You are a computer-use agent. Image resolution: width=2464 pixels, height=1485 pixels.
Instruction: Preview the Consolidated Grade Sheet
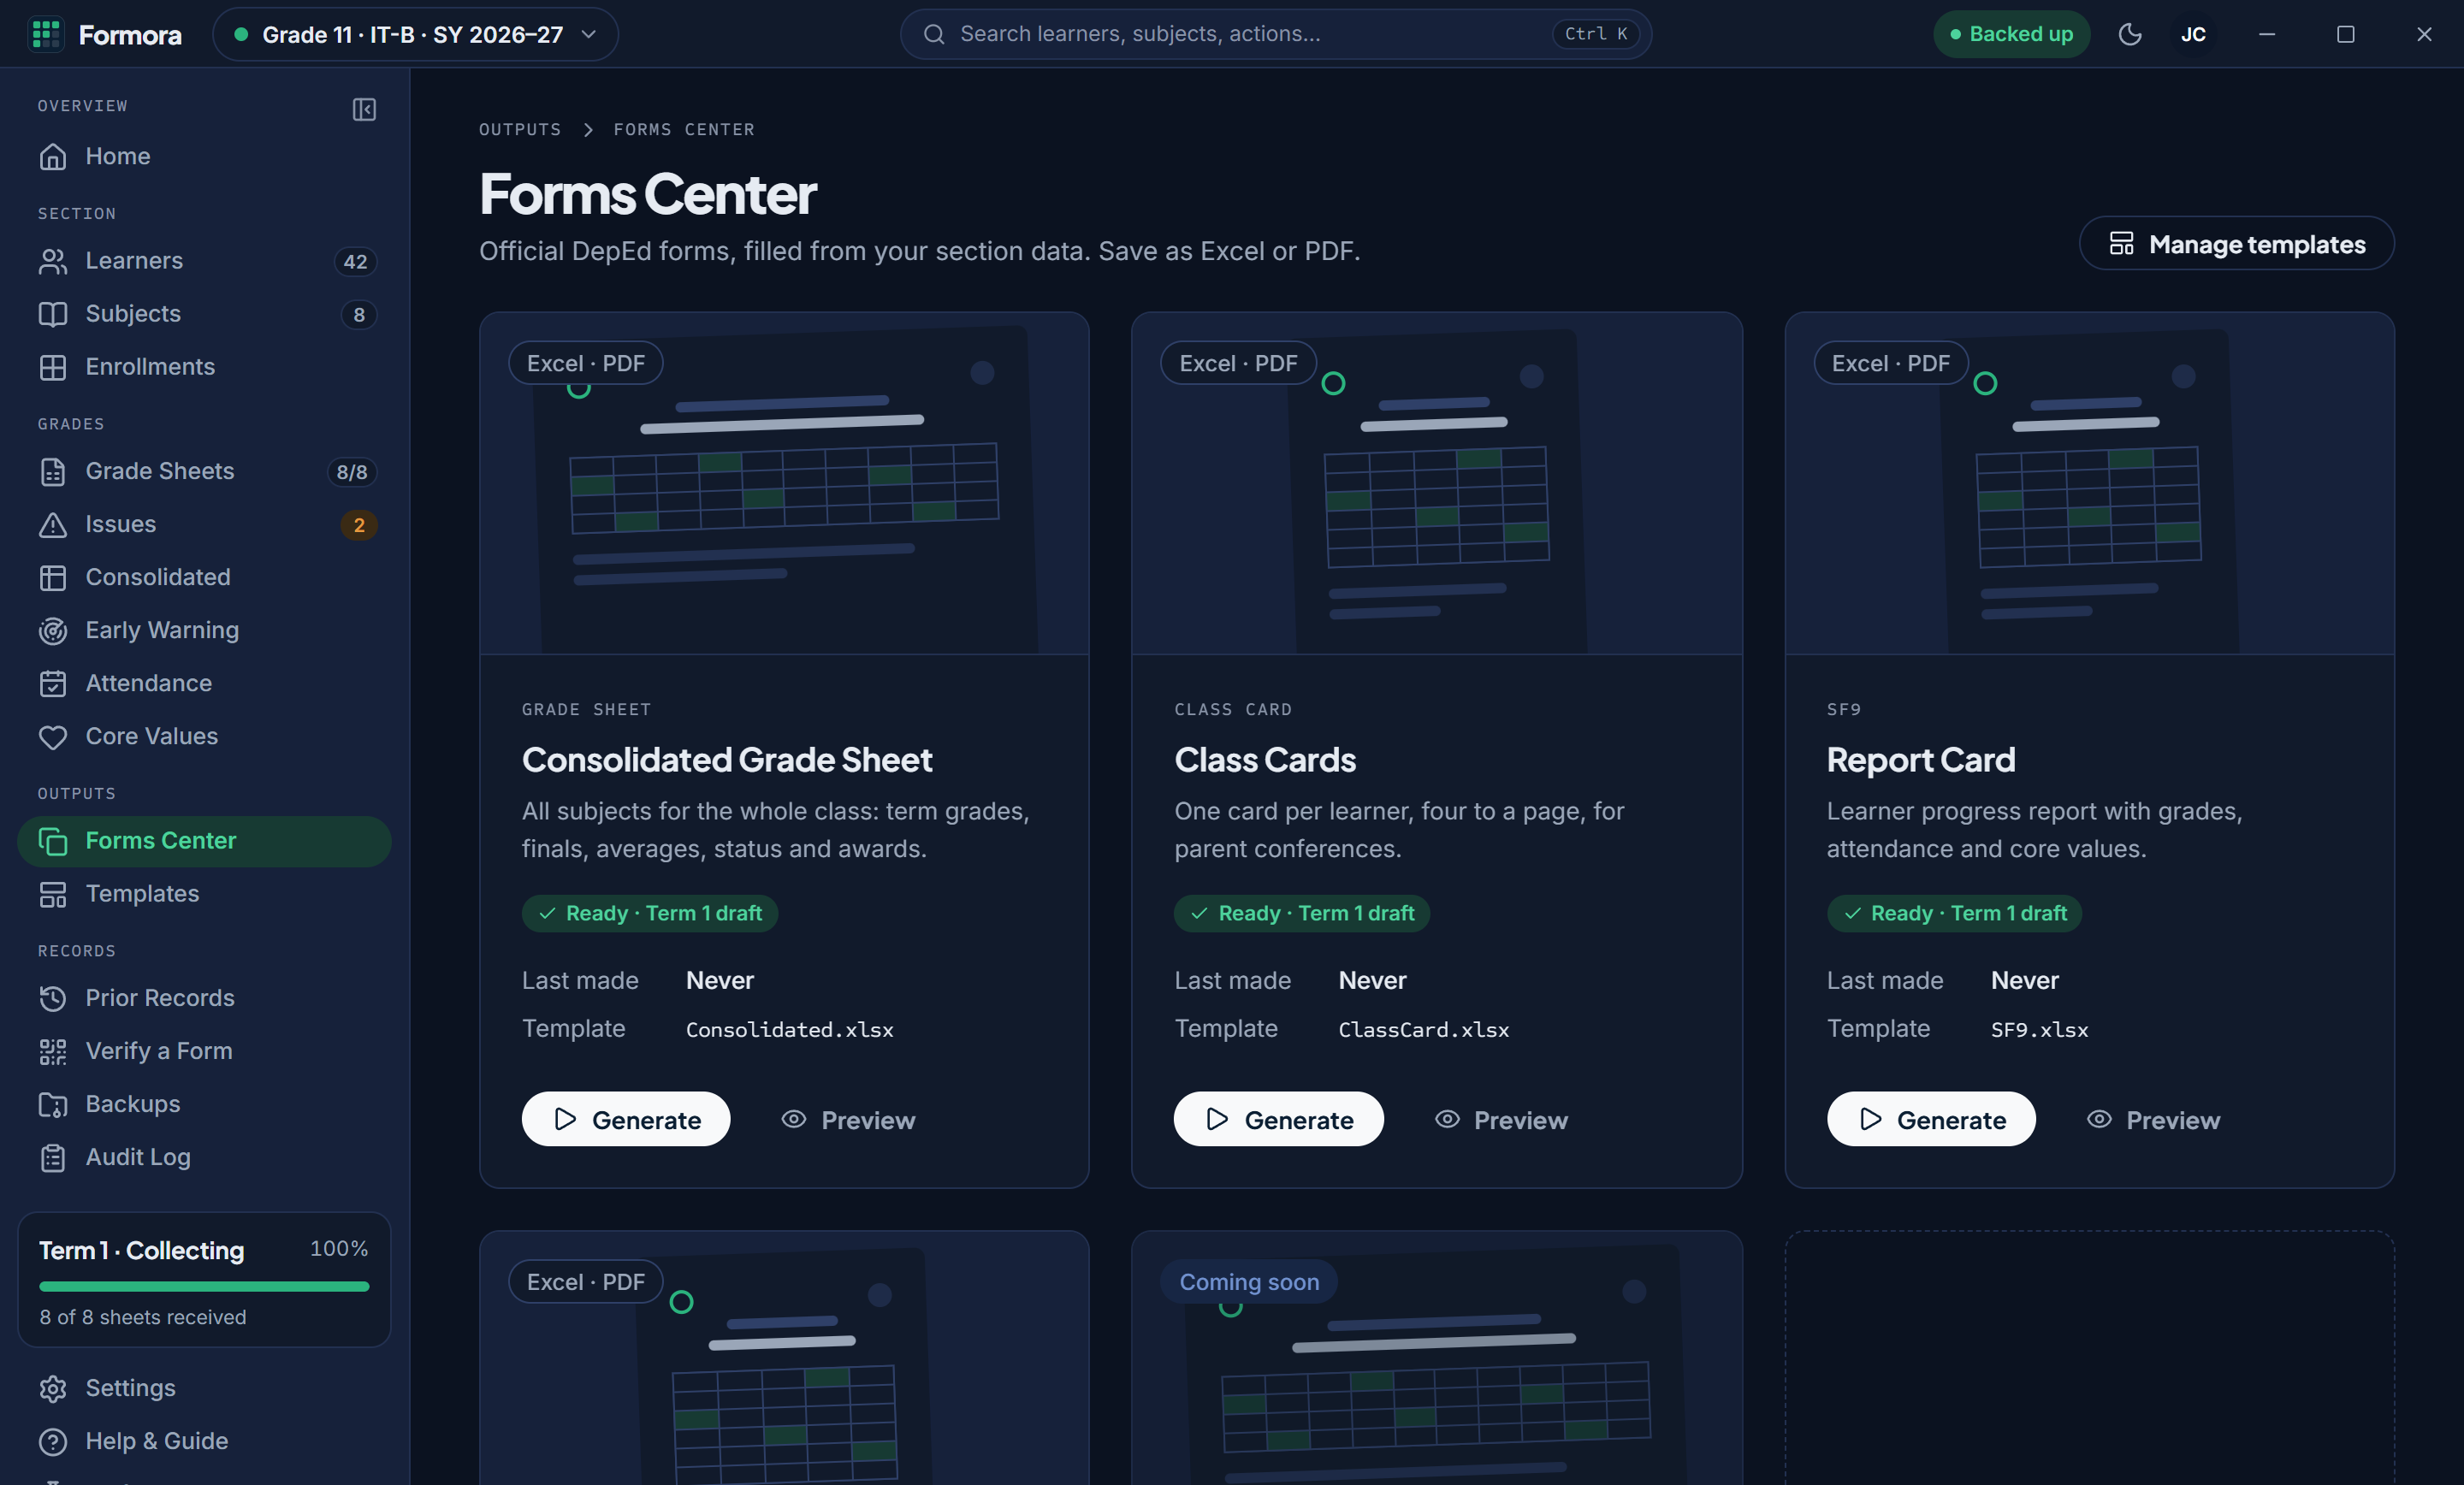coord(847,1119)
